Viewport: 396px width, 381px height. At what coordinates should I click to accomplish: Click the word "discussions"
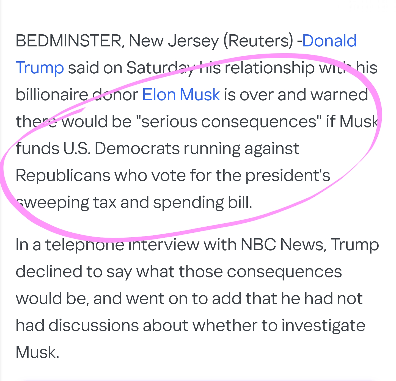(94, 326)
